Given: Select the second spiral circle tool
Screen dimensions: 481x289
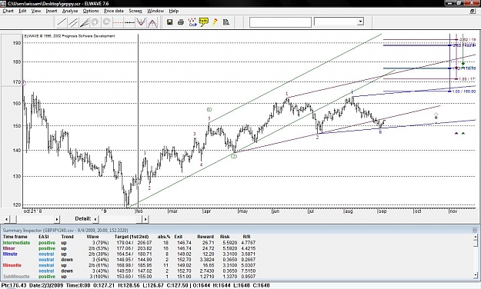Looking at the screenshot, I should tap(106, 22).
